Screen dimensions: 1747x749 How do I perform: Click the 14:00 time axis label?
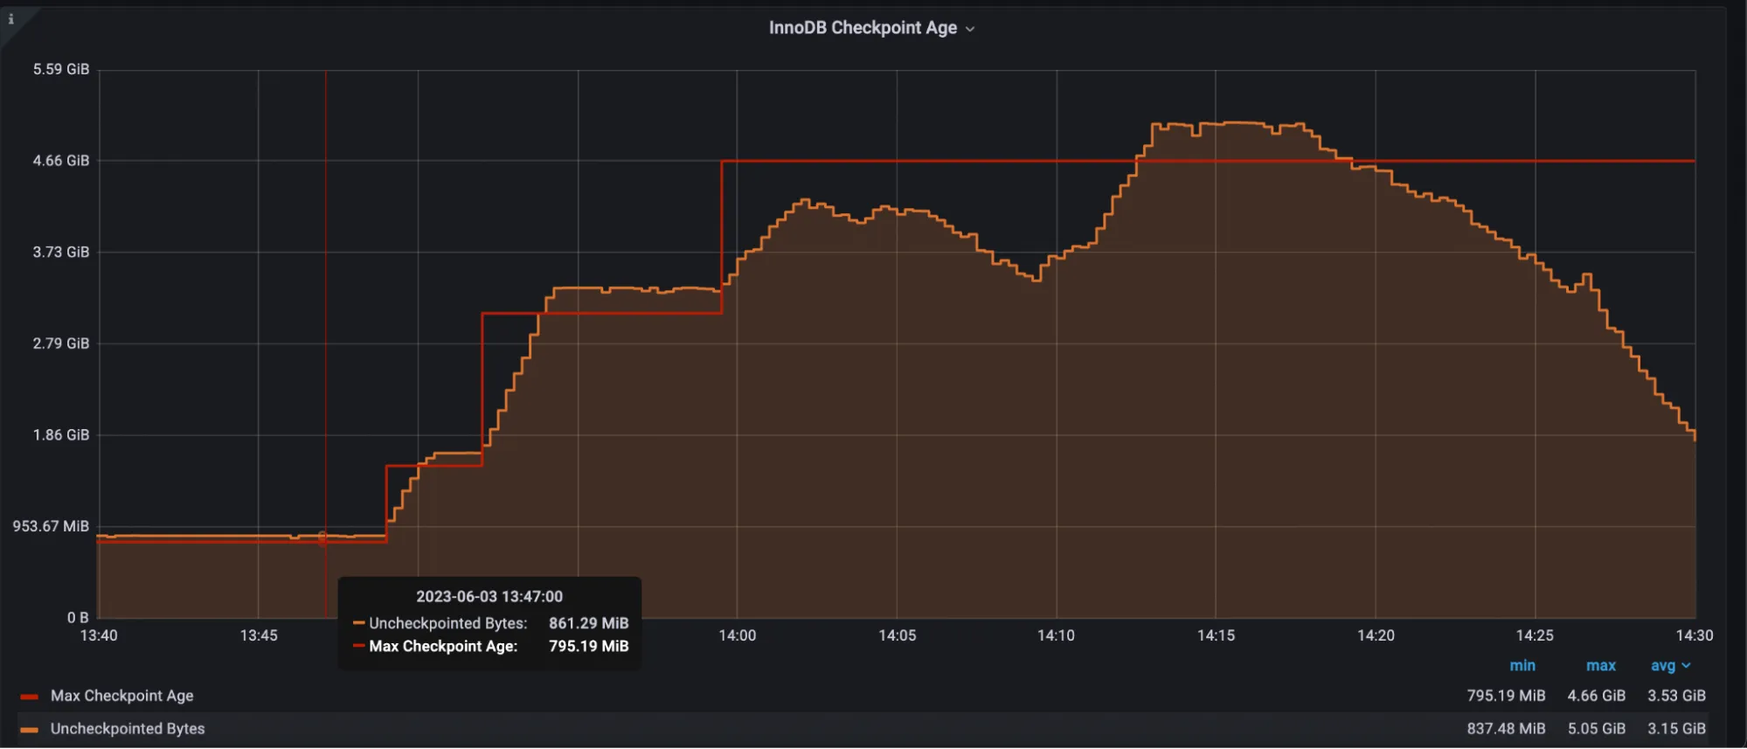(737, 635)
